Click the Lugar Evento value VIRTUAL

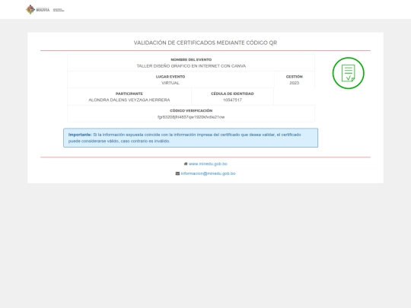(170, 83)
